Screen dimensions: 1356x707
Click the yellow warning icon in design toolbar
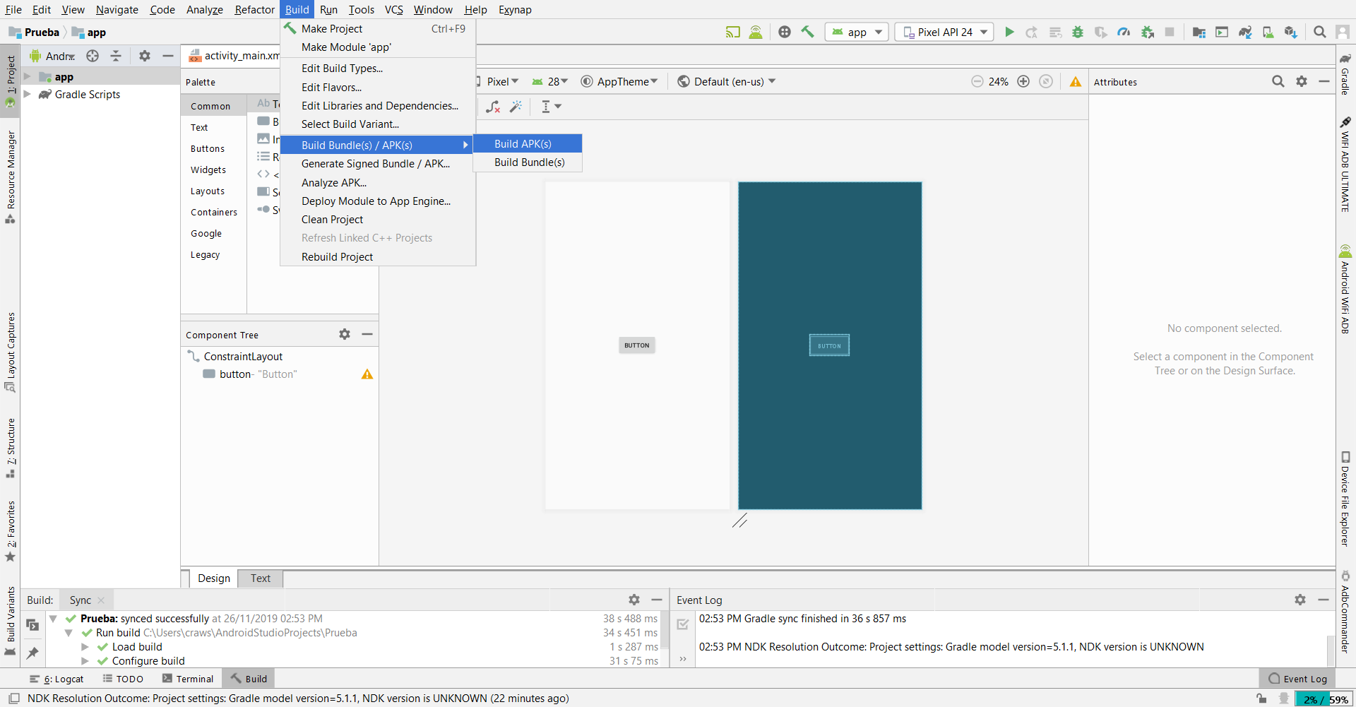[1076, 82]
